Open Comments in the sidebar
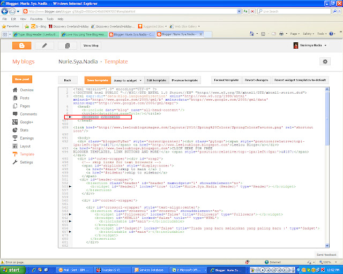 pos(28,115)
